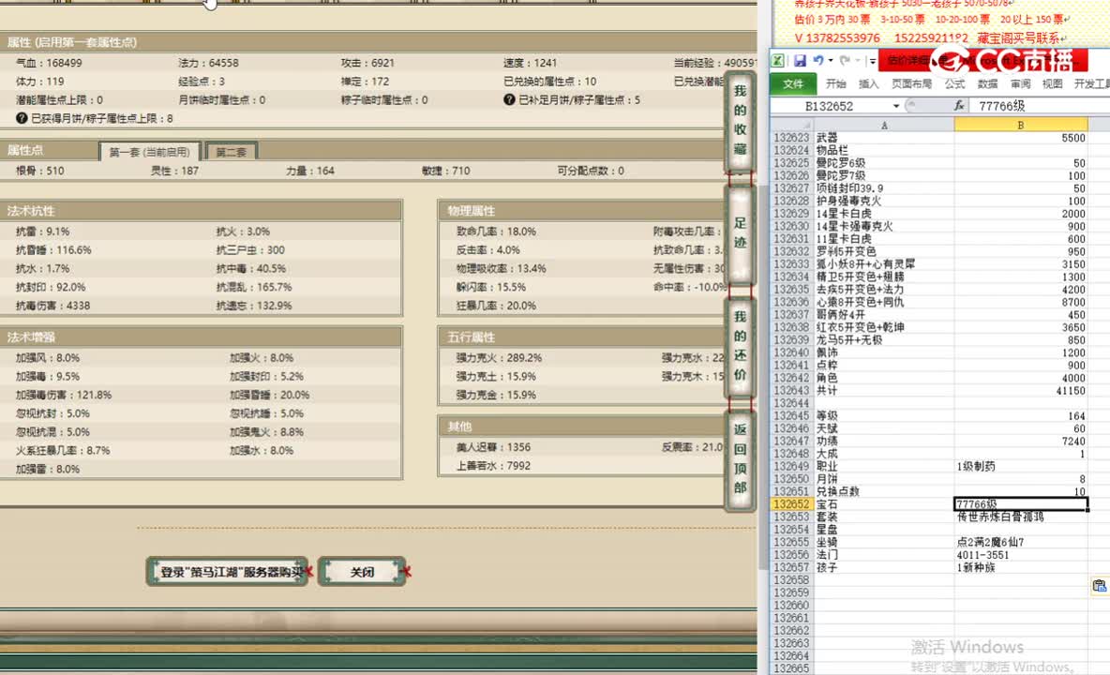Expand the Name Box dropdown arrow
This screenshot has height=675, width=1110.
click(896, 106)
